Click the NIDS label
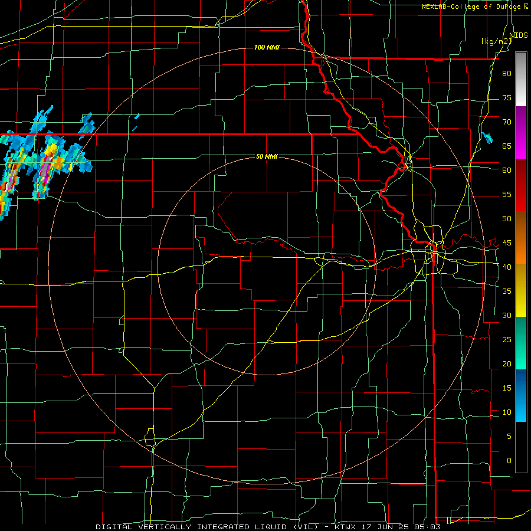 pyautogui.click(x=519, y=35)
